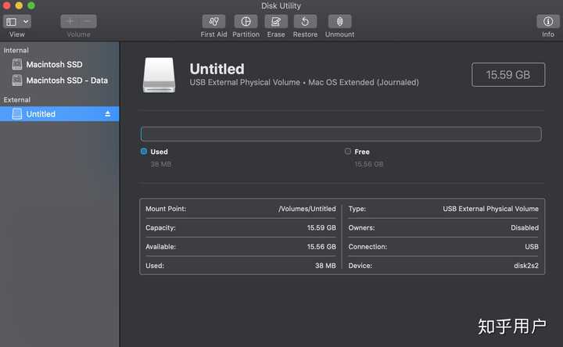Viewport: 563px width, 347px height.
Task: Run First Aid on the disk
Action: [213, 22]
